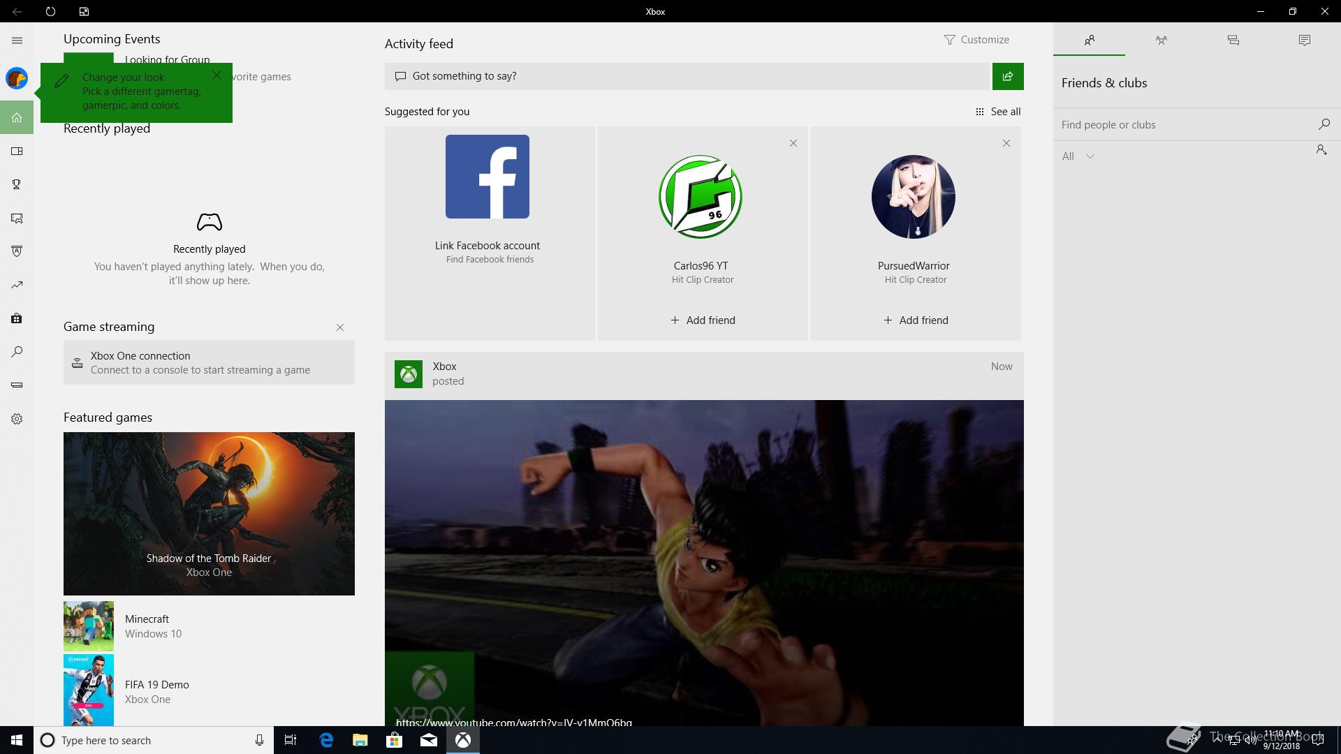Click Link Facebook account card
This screenshot has height=754, width=1341.
click(490, 233)
